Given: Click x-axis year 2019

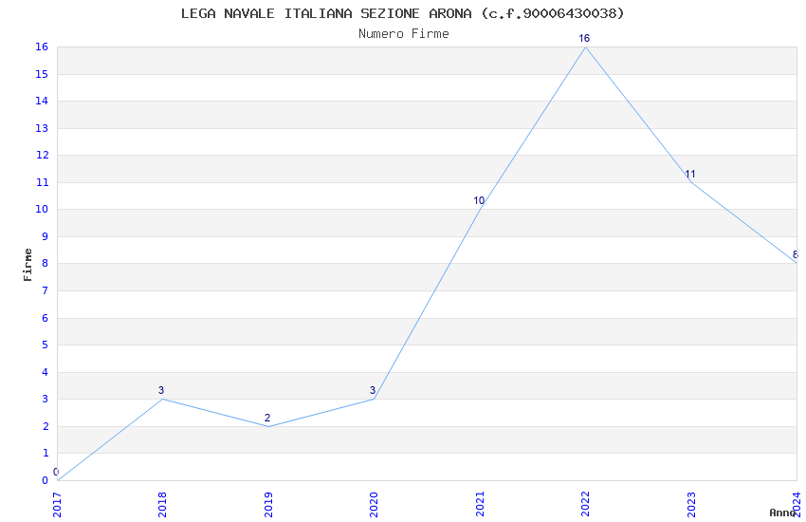Looking at the screenshot, I should coord(268,505).
